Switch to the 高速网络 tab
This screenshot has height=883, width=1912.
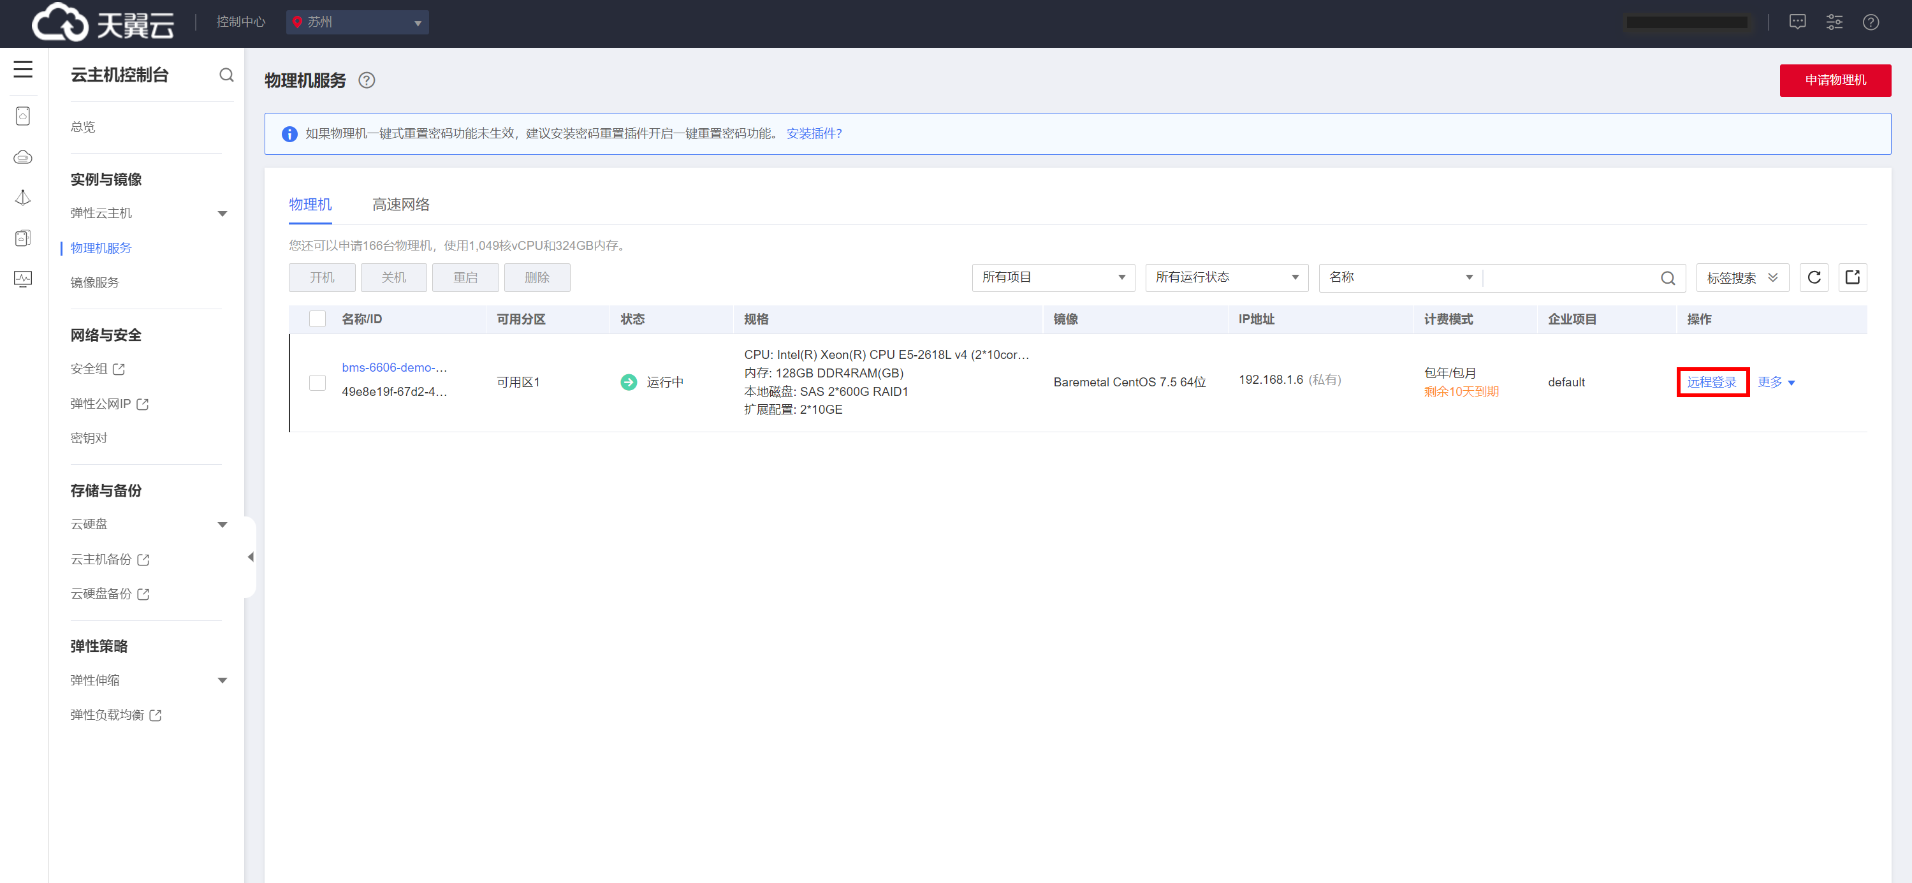point(401,205)
